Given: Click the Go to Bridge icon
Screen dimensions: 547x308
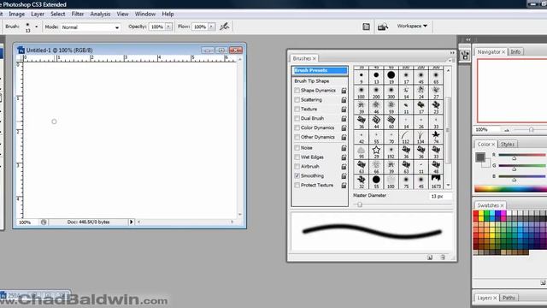Looking at the screenshot, I should [383, 27].
